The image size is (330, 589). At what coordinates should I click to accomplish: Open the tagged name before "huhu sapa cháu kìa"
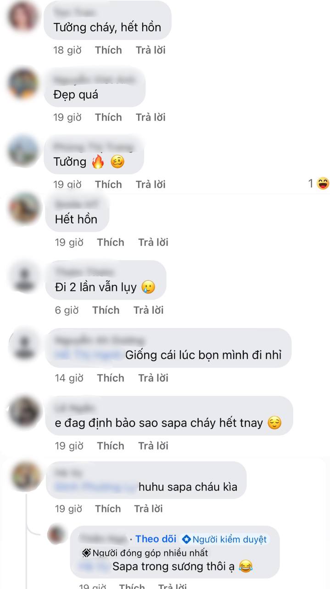coord(95,487)
